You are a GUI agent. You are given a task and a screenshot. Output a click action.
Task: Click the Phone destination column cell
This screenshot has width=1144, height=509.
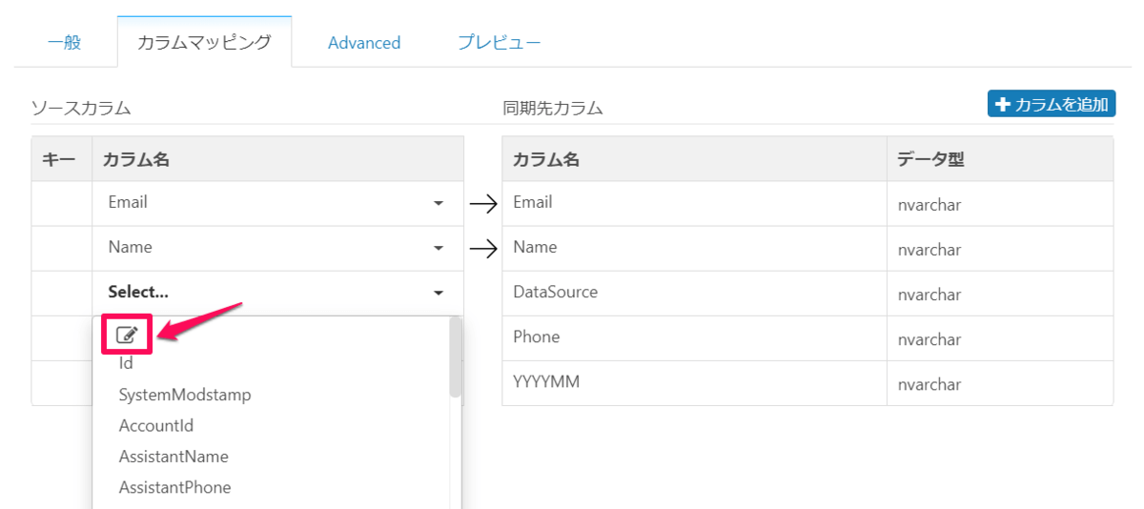click(537, 337)
